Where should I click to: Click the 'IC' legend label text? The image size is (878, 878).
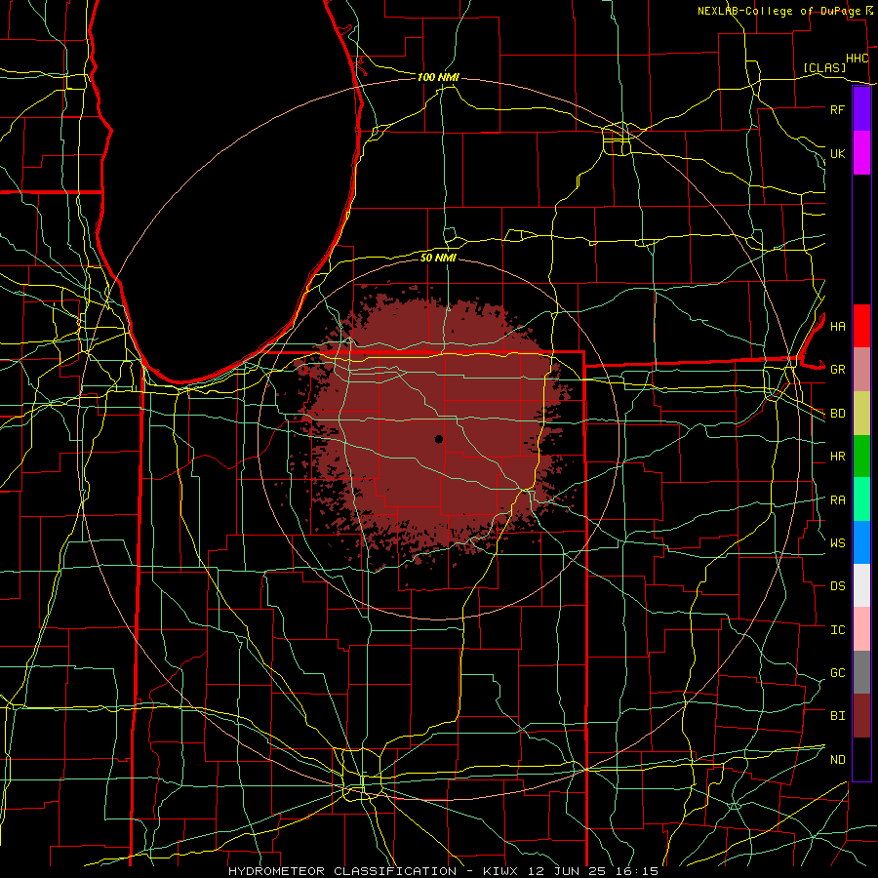tap(837, 629)
